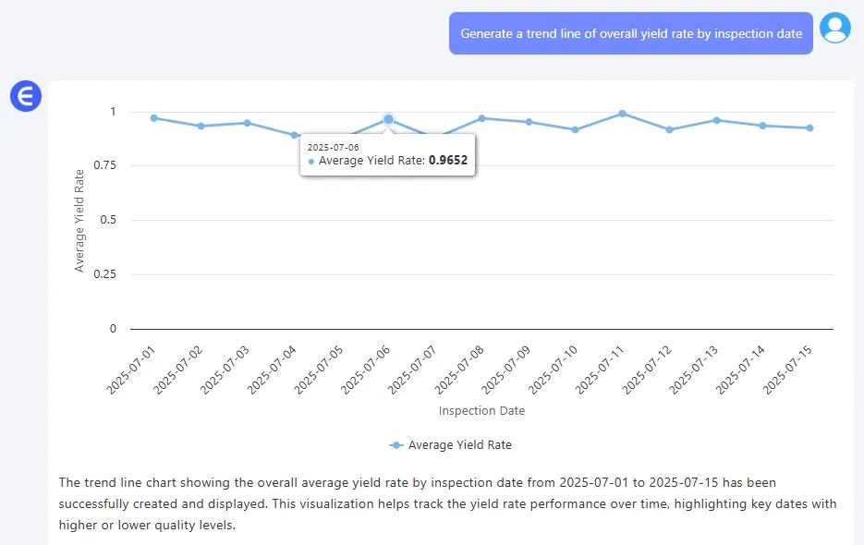Click the 2025-07-10 data point

coord(575,129)
